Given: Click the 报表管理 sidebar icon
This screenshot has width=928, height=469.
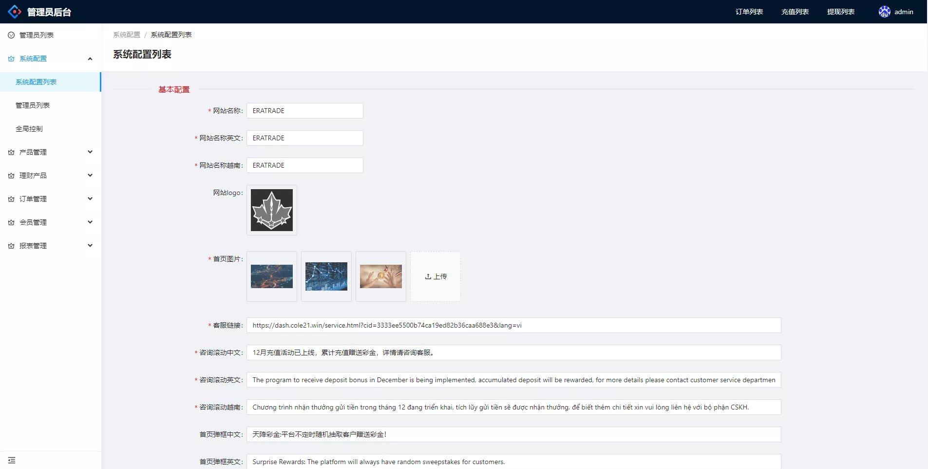Looking at the screenshot, I should pos(10,245).
